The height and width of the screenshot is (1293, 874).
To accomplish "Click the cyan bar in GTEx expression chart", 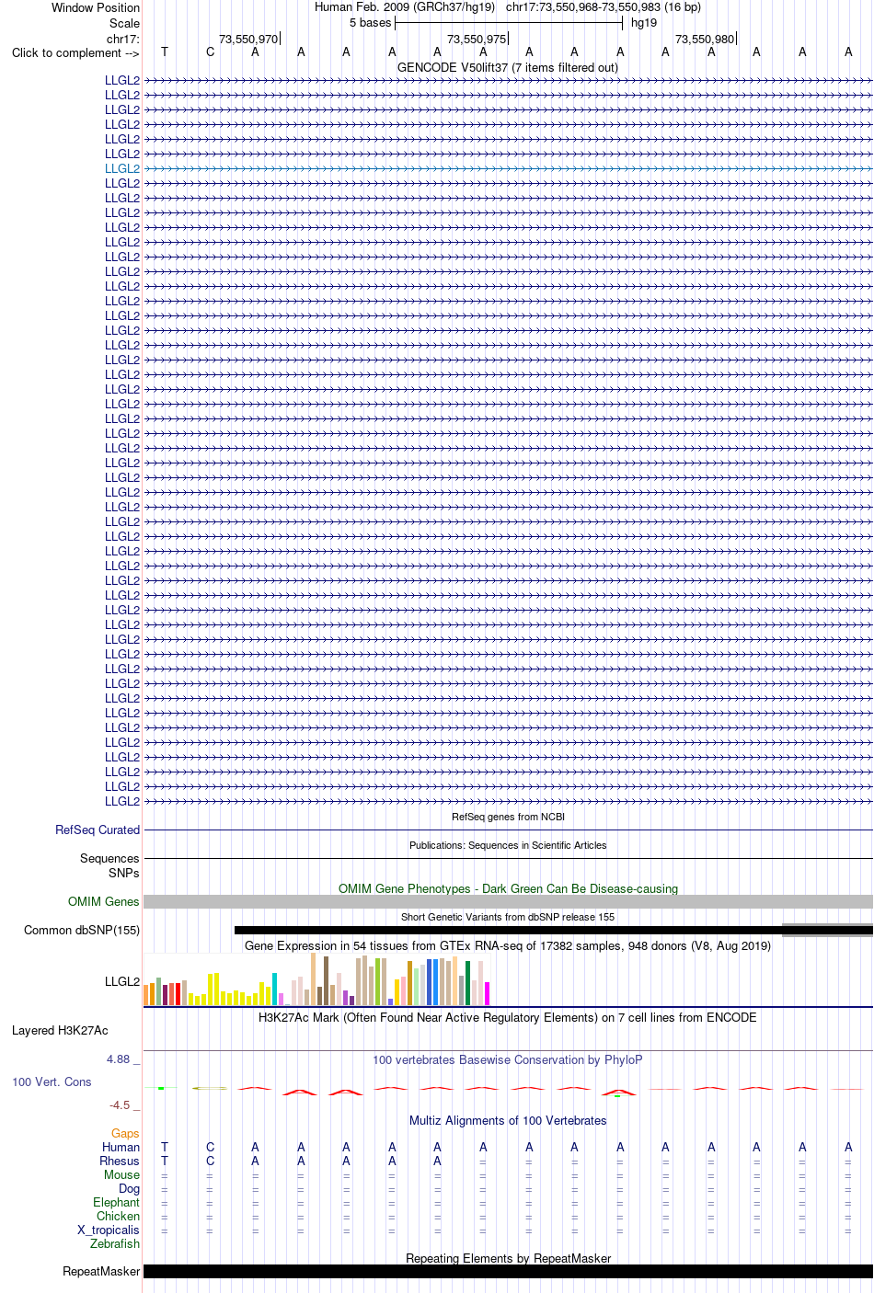I will click(274, 989).
